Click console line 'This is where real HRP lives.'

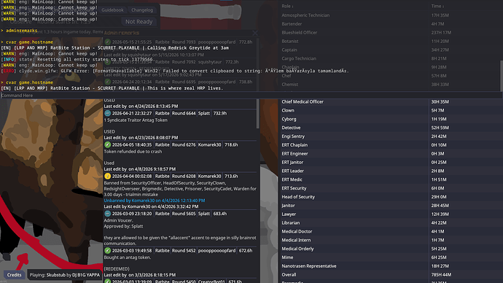[185, 88]
